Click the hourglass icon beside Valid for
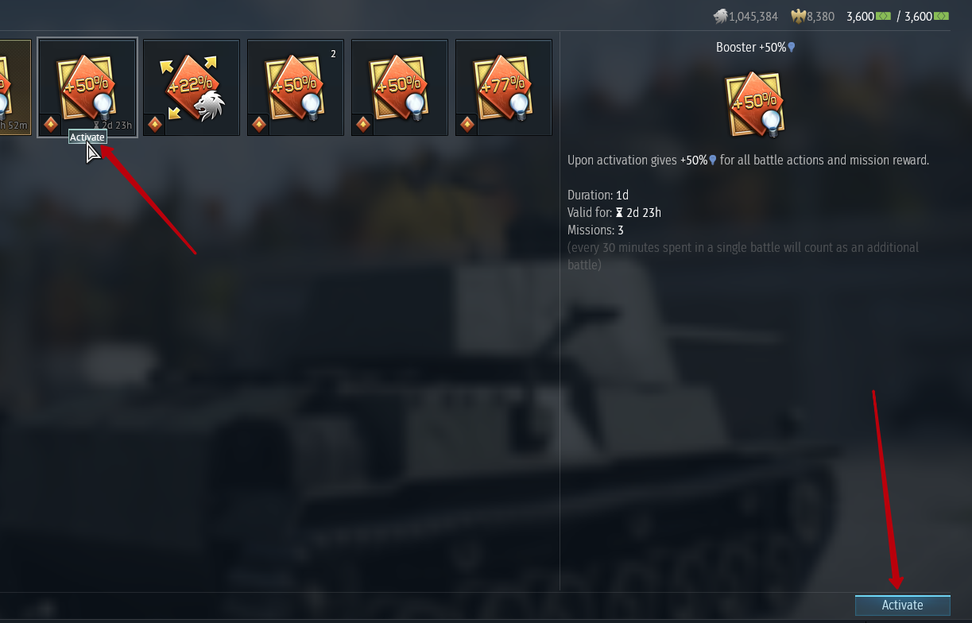The image size is (972, 623). coord(620,213)
